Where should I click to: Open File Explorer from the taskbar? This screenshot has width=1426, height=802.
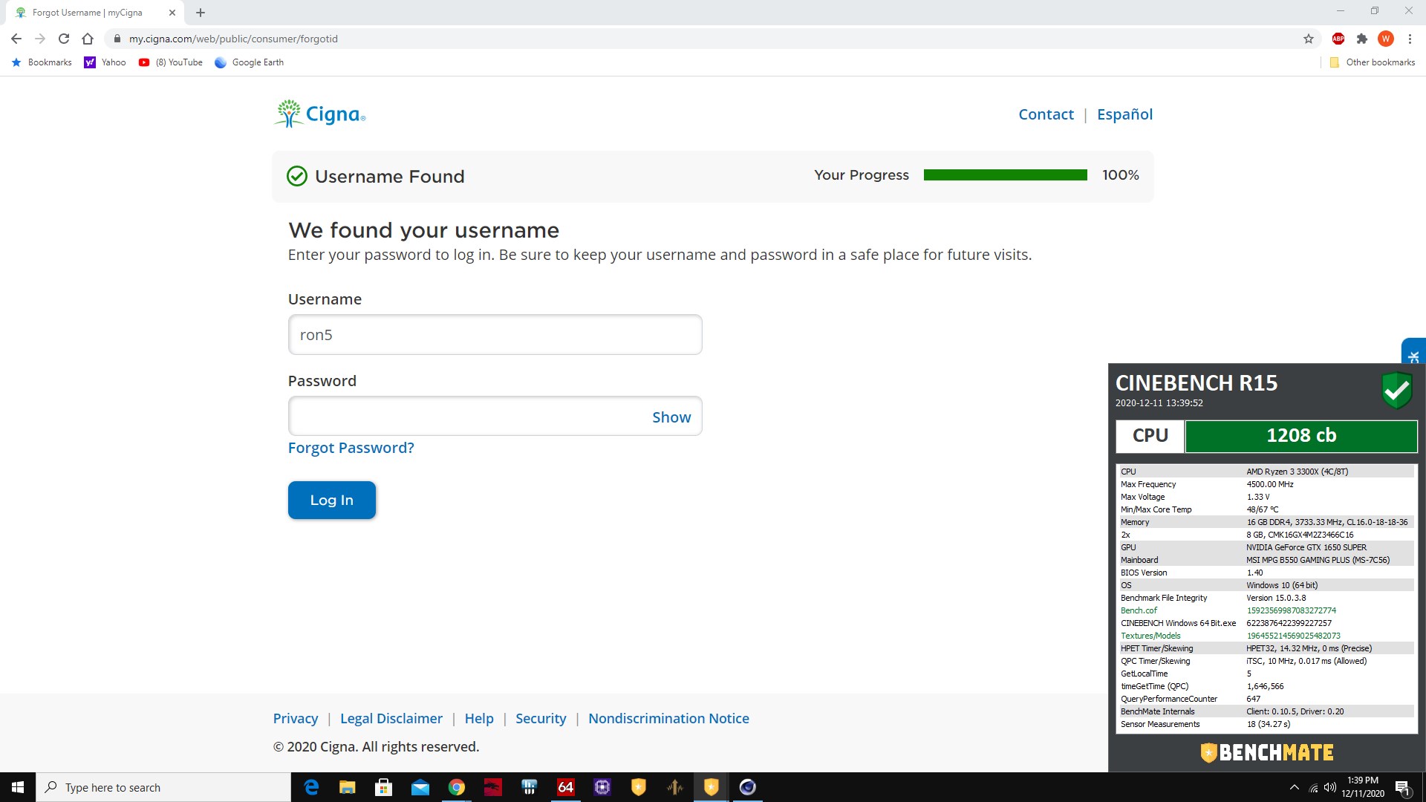click(348, 787)
